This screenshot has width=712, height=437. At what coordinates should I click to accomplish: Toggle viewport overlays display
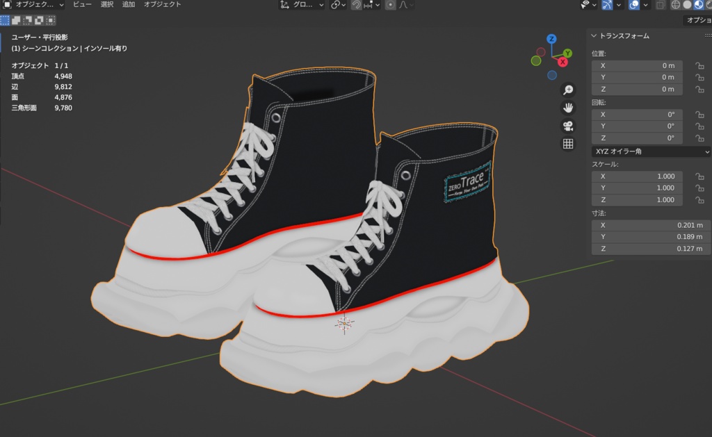click(x=634, y=5)
